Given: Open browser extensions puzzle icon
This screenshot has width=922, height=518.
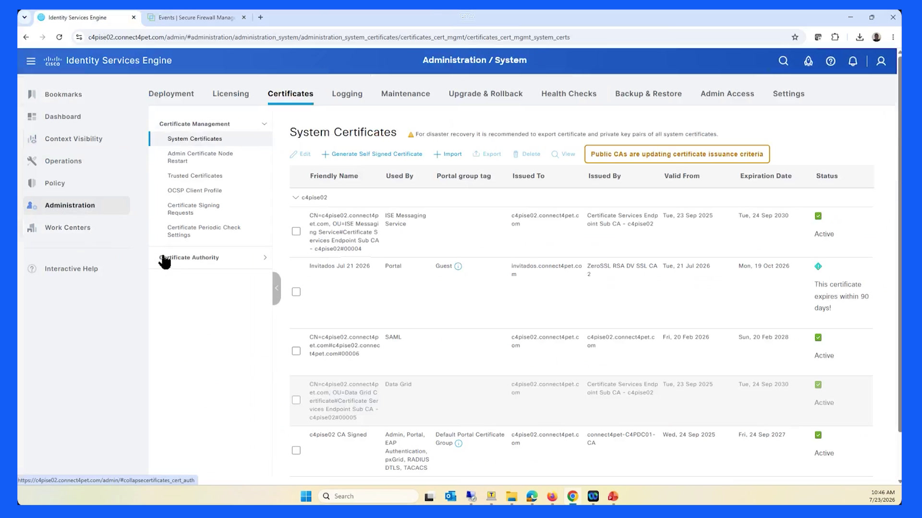Looking at the screenshot, I should pos(835,37).
